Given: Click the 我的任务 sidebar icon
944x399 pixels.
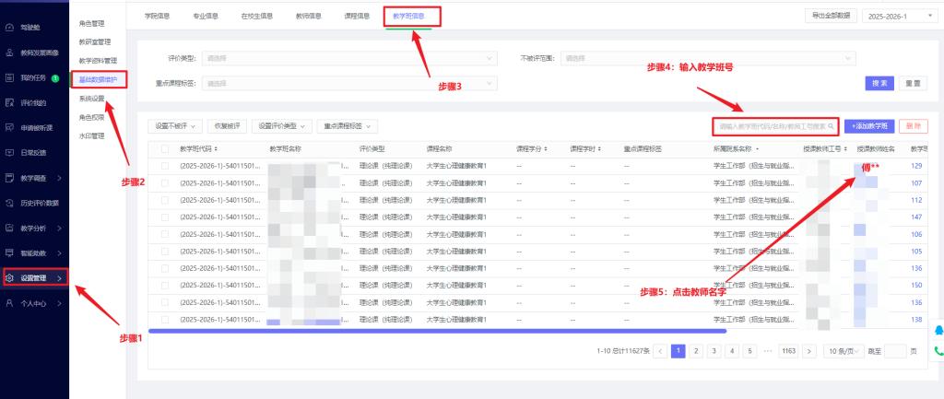Looking at the screenshot, I should coord(9,78).
